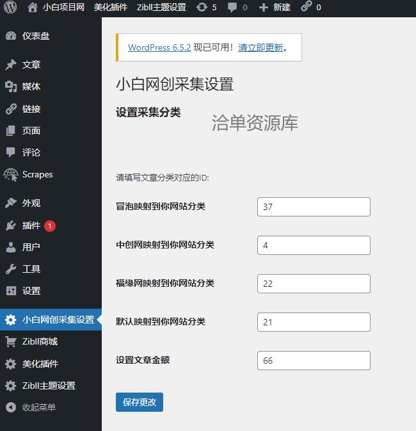Click the link icon in the admin bar
Screen dimensions: 416x431
coord(307,6)
